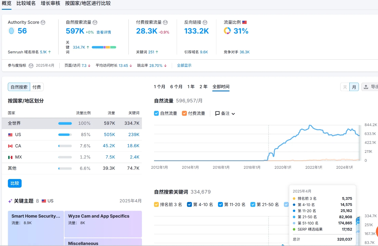Screen dimensions: 378x246
Task: Click US flag next to 关键主题
Action: point(44,201)
